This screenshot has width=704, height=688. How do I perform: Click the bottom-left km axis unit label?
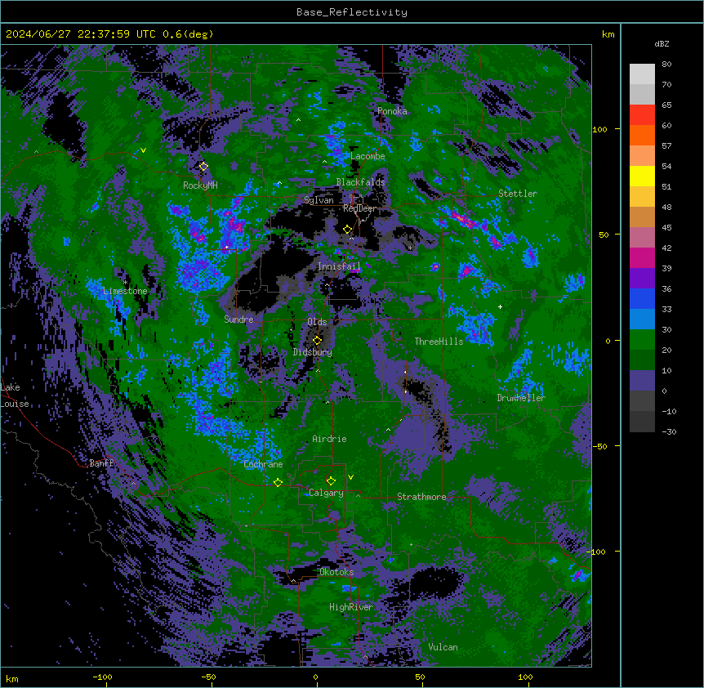[x=12, y=679]
